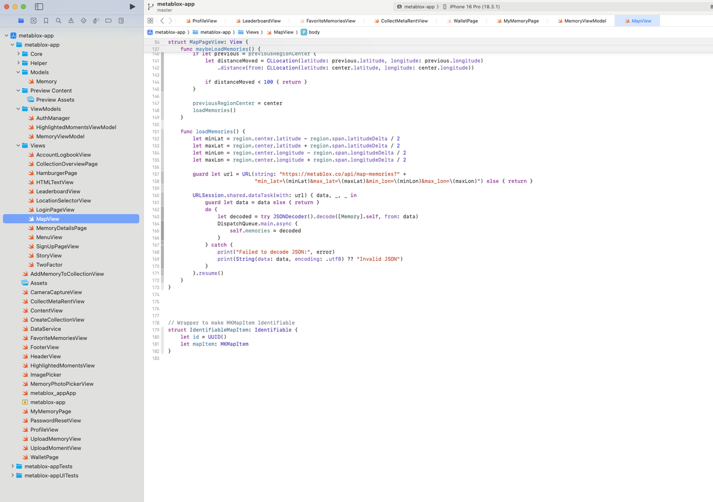The height and width of the screenshot is (502, 713).
Task: Go back in editor history
Action: tap(162, 21)
